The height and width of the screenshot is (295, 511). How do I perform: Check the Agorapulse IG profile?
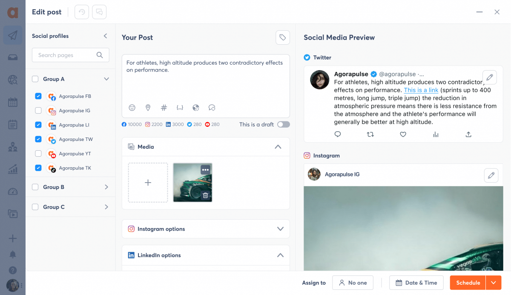click(38, 111)
